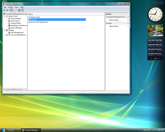Click the Forward arrow in the toolbar
This screenshot has height=132, width=165.
click(7, 10)
